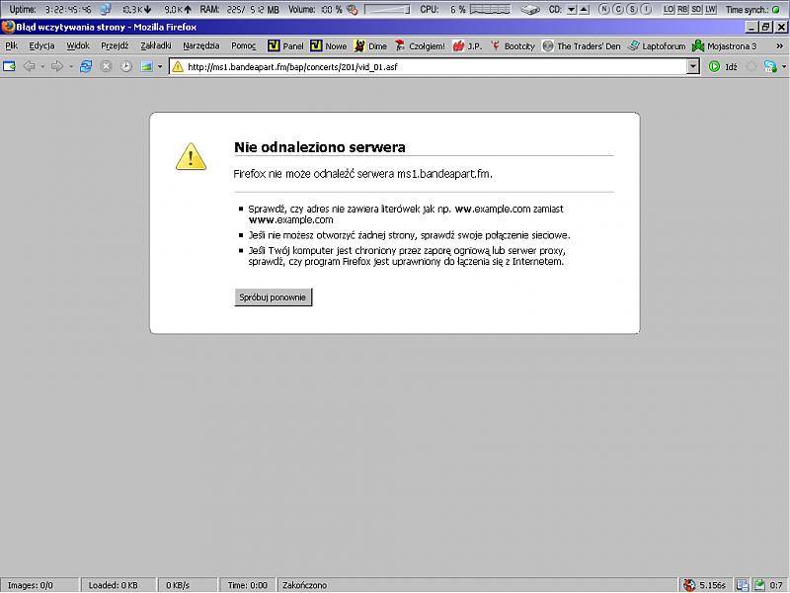Image resolution: width=790 pixels, height=593 pixels.
Task: Open the Bootcity bookmark
Action: [513, 45]
